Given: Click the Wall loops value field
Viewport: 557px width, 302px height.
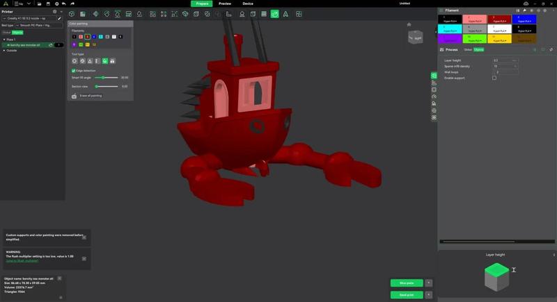Looking at the screenshot, I should (505, 72).
